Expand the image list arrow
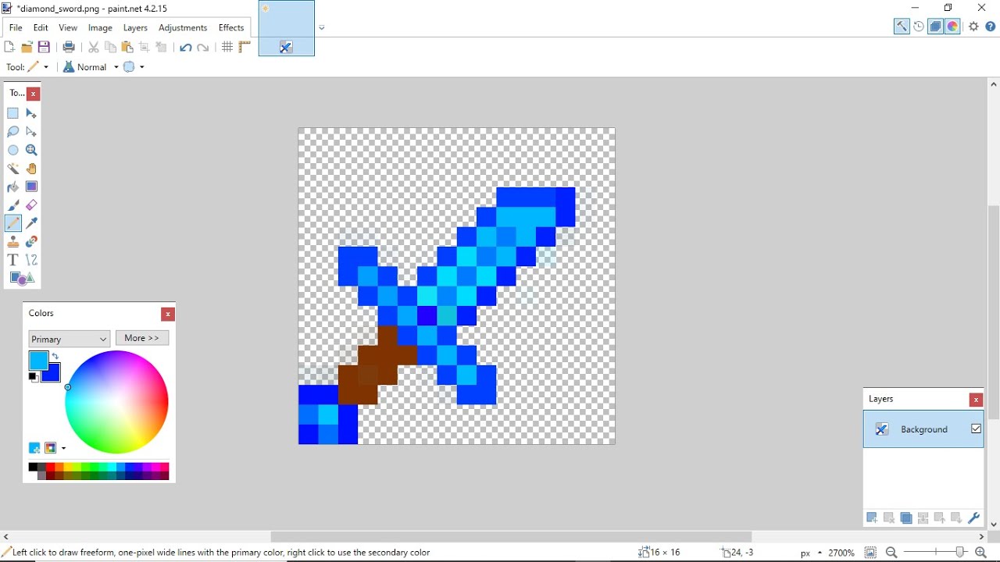 (323, 29)
